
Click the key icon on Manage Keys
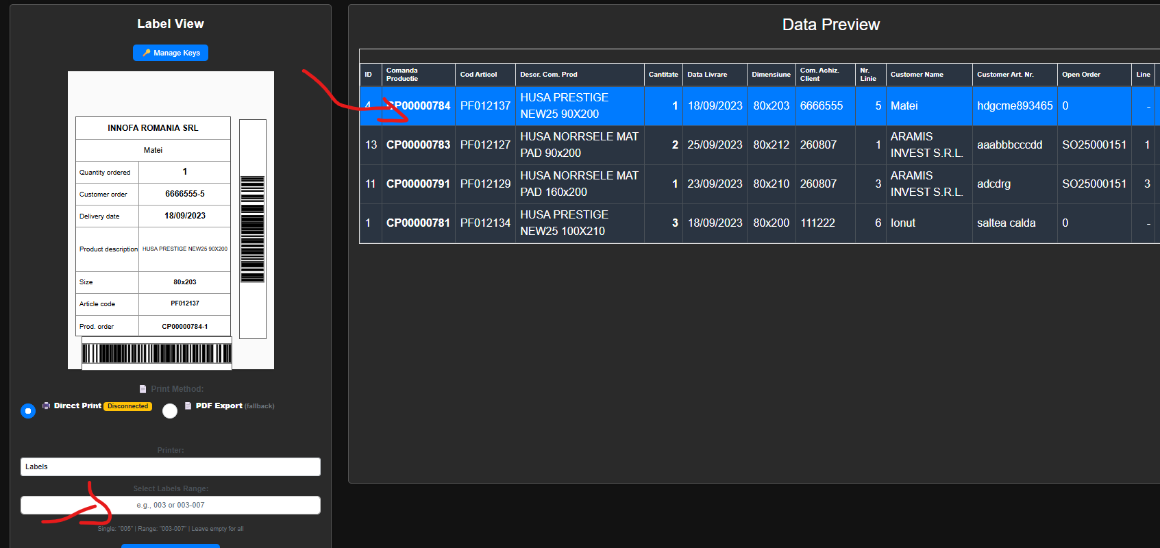click(x=146, y=53)
